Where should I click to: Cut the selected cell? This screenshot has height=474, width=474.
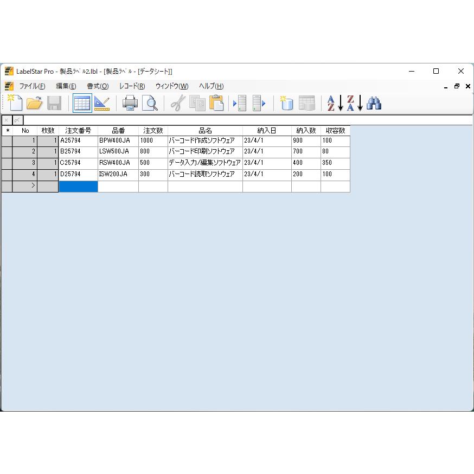point(176,103)
